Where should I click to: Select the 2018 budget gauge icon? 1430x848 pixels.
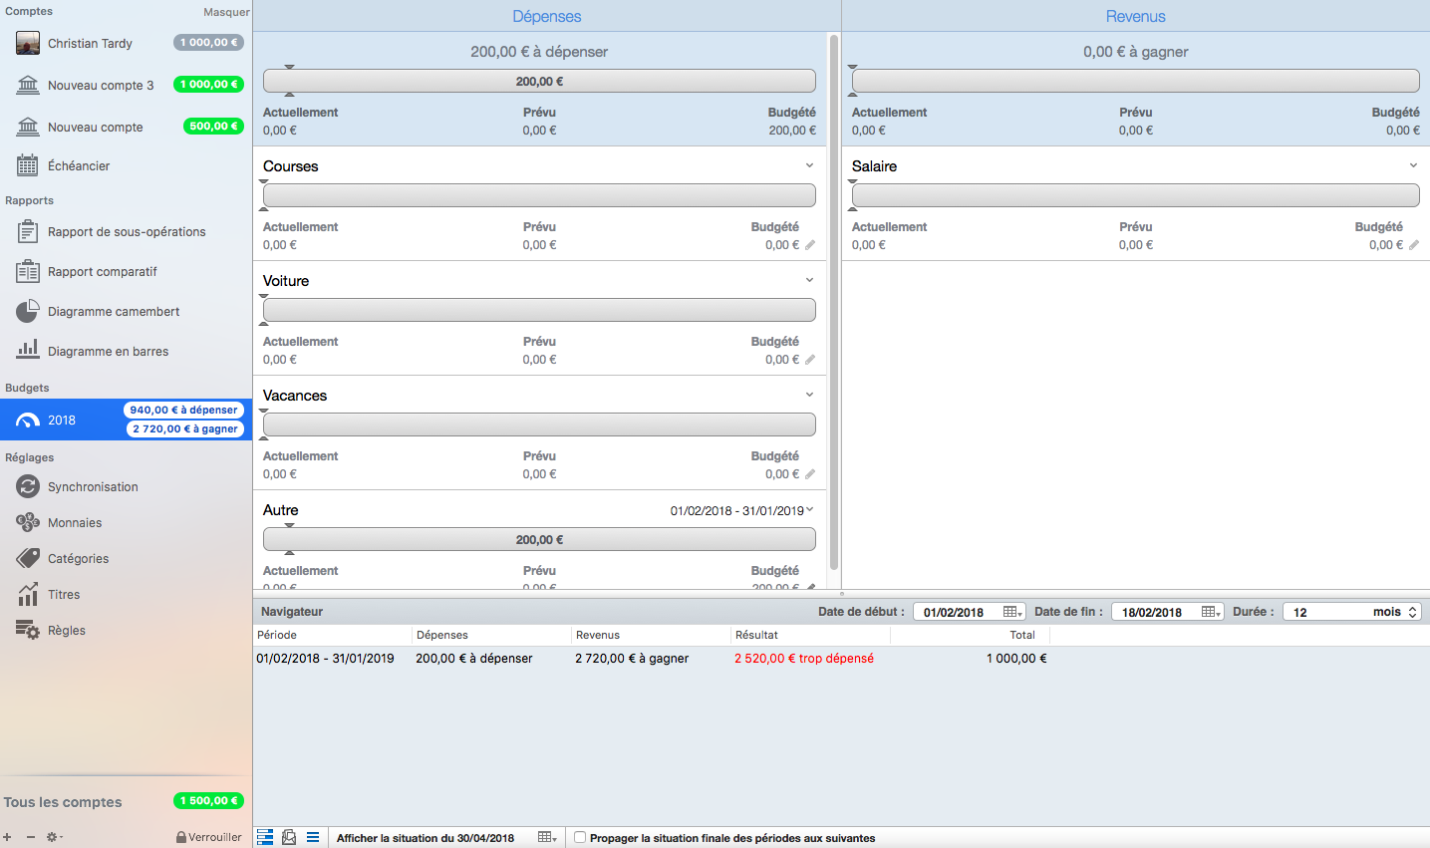[28, 420]
